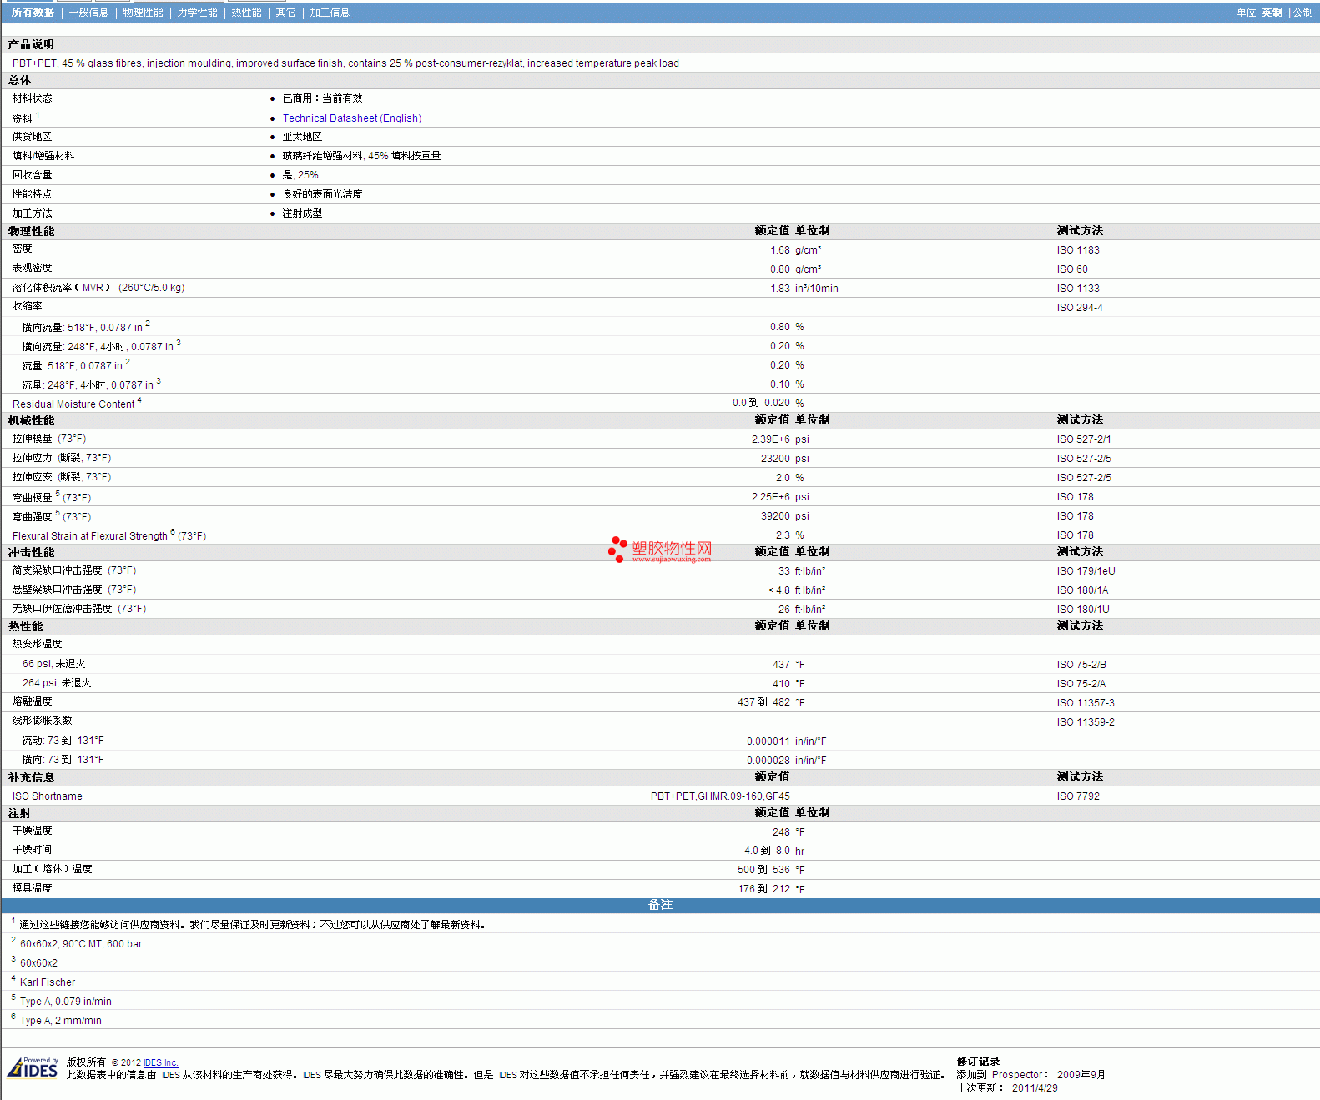
Task: Open the 一般信息 tab
Action: [x=88, y=13]
